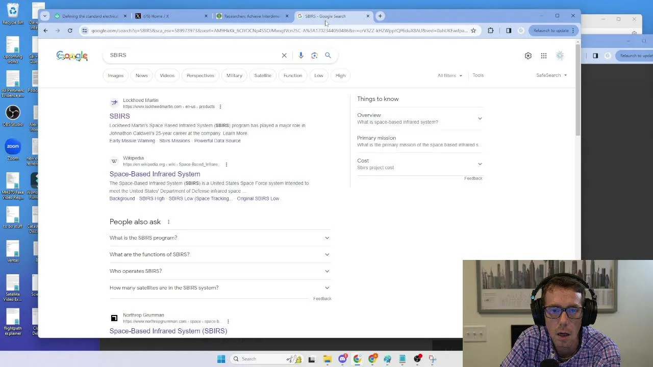The width and height of the screenshot is (653, 367).
Task: Expand What are the functions of SBIRS?
Action: pos(220,254)
